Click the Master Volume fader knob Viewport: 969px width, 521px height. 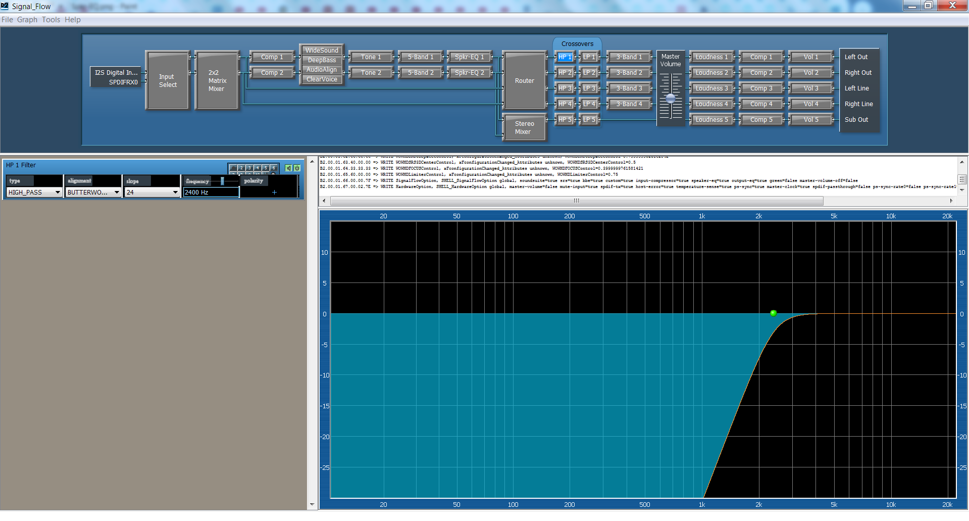click(670, 99)
